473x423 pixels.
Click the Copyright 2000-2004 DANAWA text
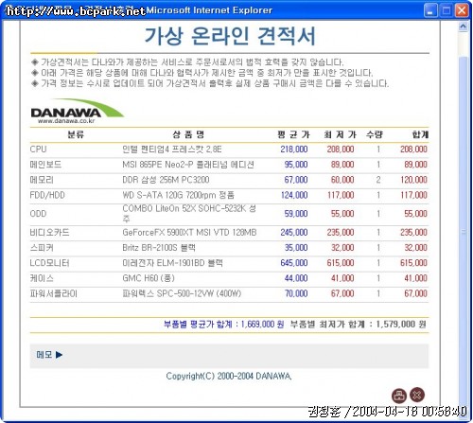[229, 376]
